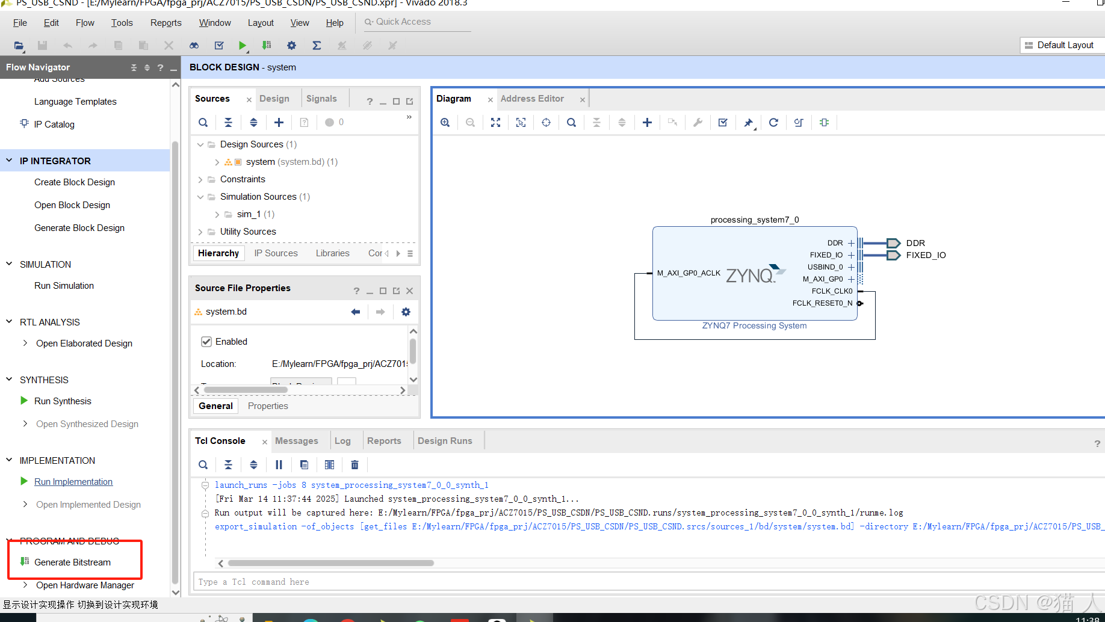
Task: Zoom in on the block diagram
Action: coord(445,122)
